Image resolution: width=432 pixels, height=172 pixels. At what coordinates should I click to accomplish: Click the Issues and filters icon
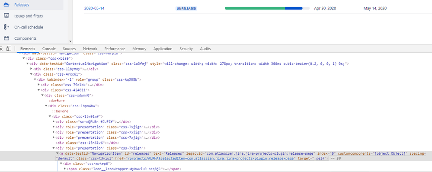[x=6, y=16]
